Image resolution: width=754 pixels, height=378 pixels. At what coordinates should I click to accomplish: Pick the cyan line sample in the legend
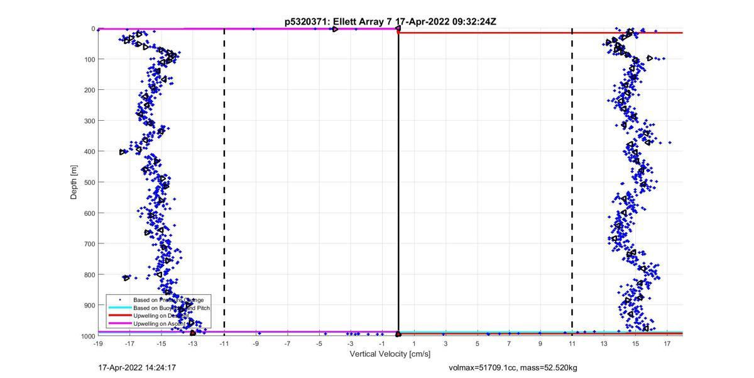coord(120,308)
